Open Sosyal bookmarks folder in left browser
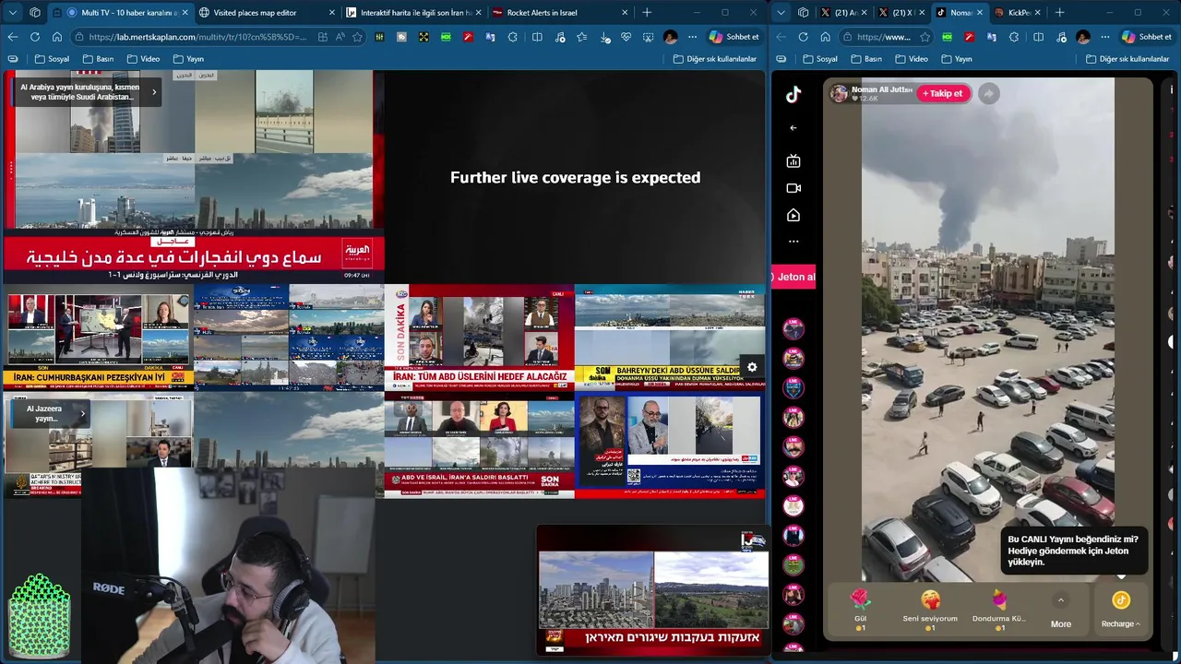 coord(52,59)
